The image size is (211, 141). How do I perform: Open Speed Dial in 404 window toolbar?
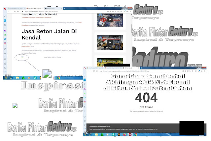tap(97, 71)
